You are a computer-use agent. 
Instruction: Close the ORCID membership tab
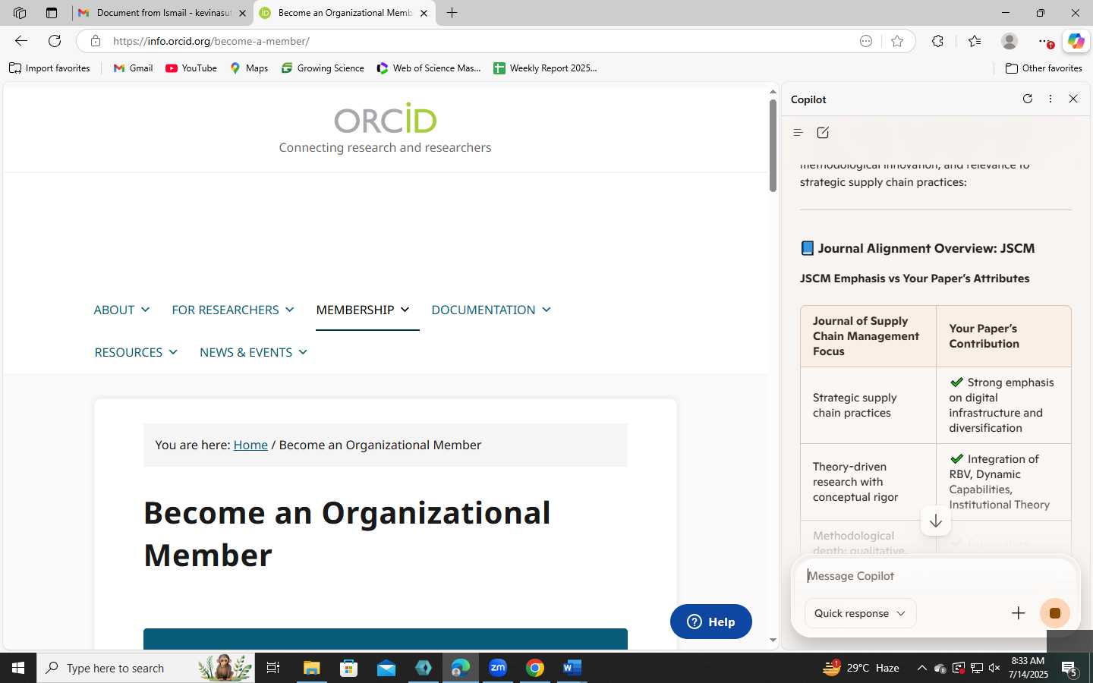(424, 13)
